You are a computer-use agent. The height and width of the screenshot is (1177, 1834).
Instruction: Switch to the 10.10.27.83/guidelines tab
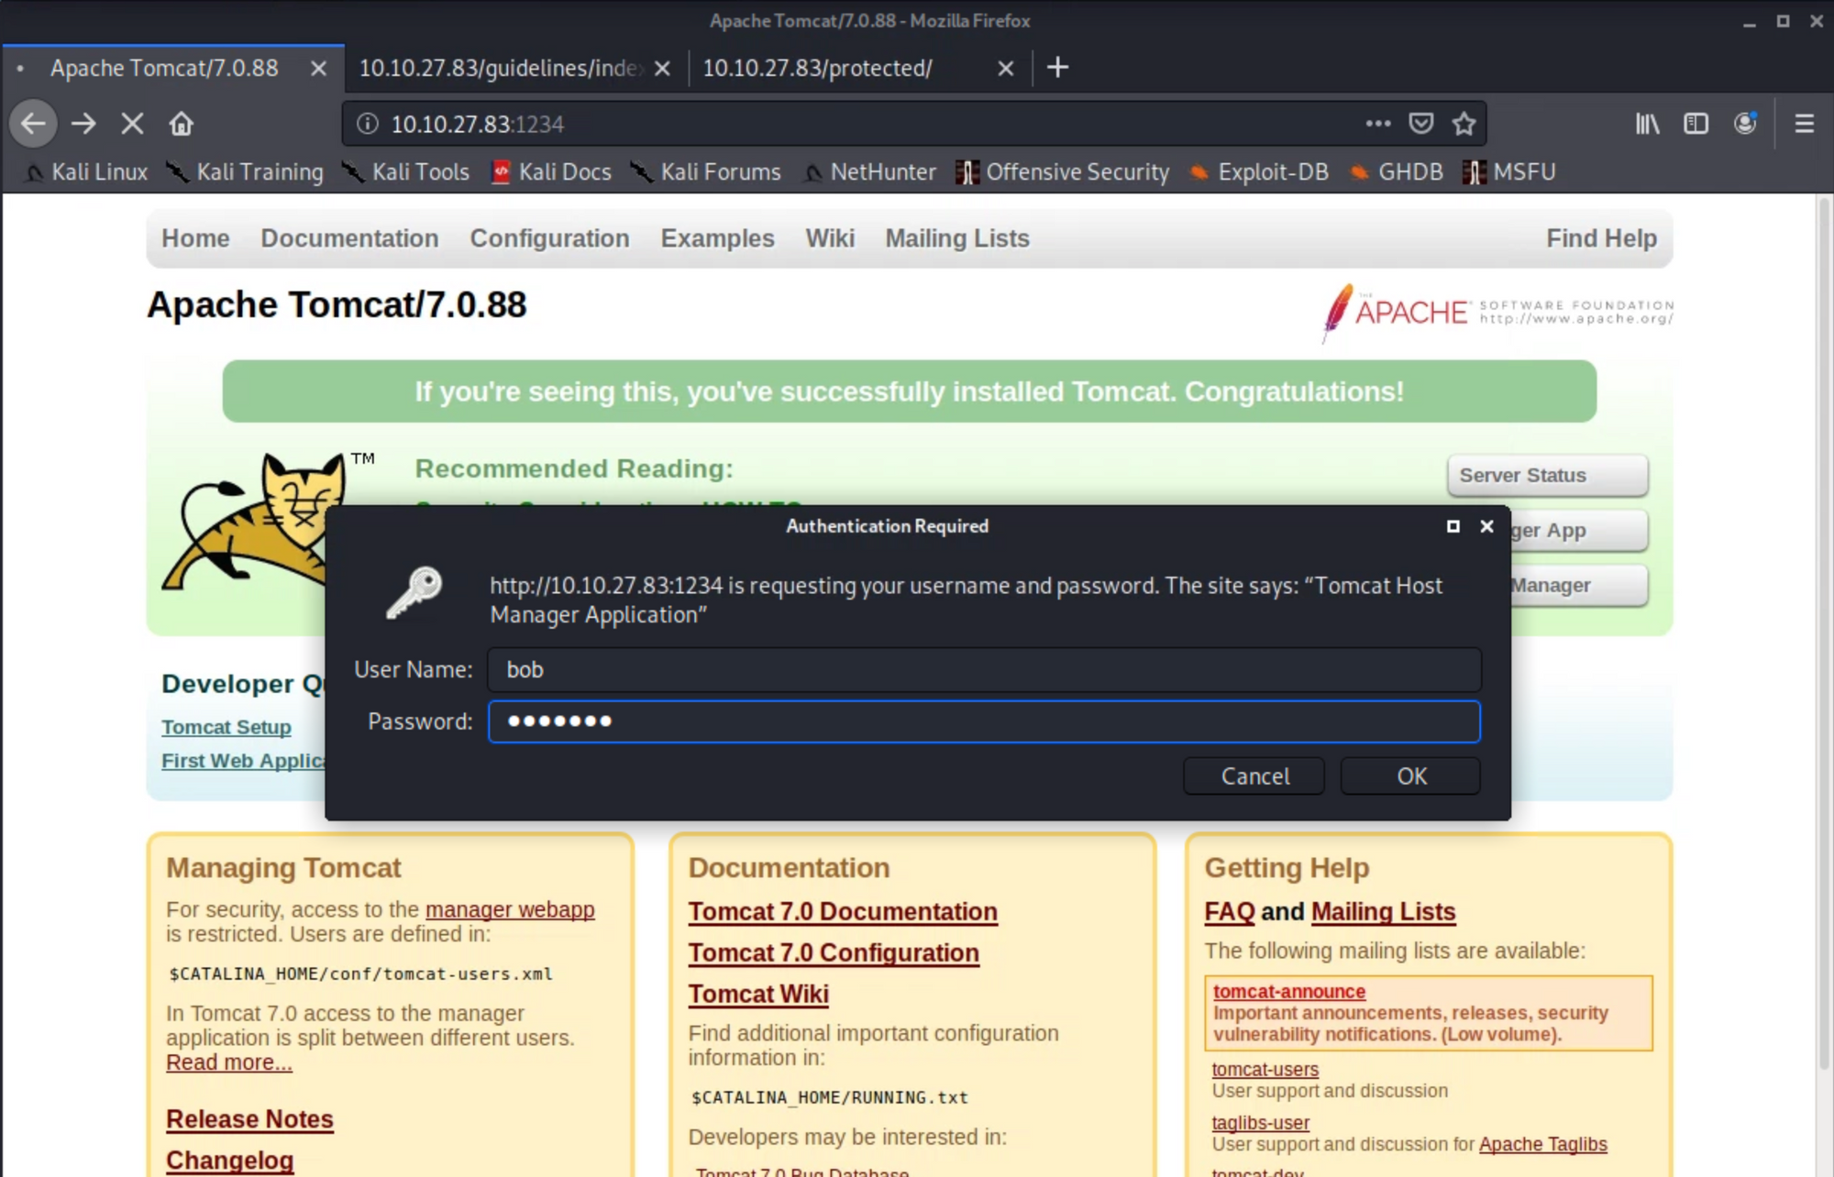500,68
